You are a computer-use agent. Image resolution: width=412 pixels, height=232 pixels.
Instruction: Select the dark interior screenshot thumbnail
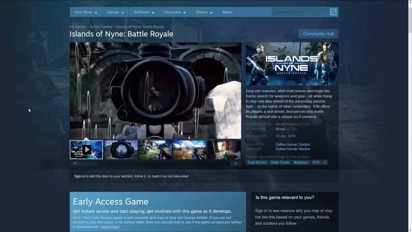[224, 150]
